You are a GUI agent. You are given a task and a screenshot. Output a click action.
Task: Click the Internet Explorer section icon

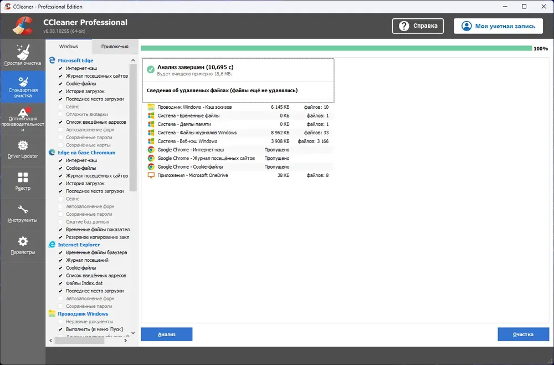click(52, 245)
